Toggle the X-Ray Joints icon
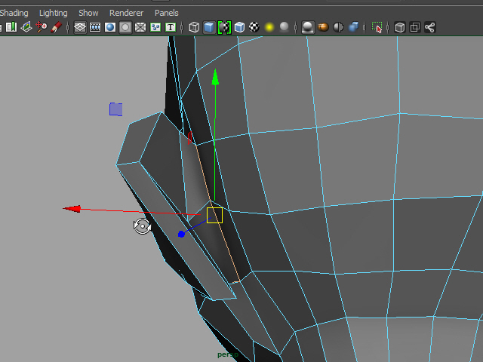 click(429, 27)
